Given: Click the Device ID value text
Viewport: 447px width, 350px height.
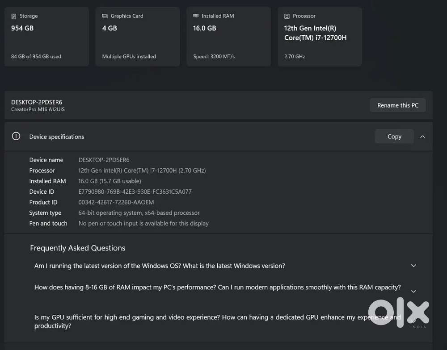Looking at the screenshot, I should [135, 192].
